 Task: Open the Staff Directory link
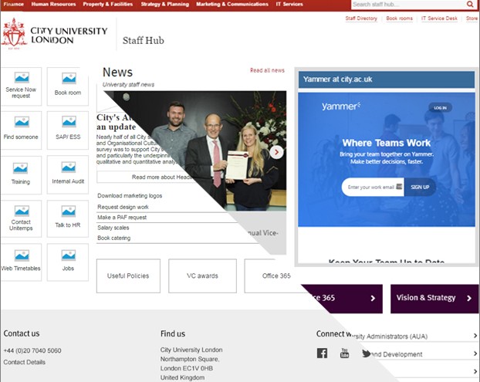(x=361, y=19)
